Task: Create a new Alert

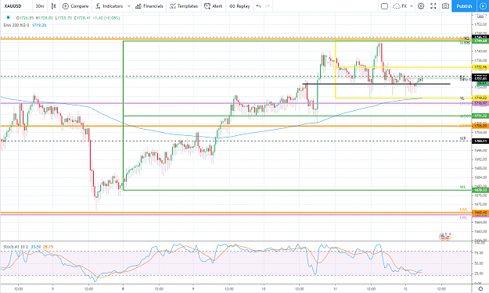Action: tap(214, 6)
